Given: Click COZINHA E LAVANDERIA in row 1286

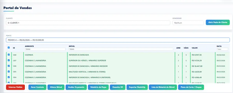Looking at the screenshot, I should 35,66.
